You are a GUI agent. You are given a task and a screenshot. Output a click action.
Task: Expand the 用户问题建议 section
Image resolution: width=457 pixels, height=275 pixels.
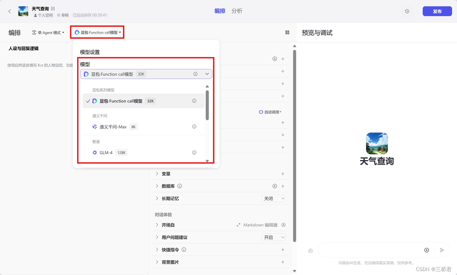pos(157,237)
